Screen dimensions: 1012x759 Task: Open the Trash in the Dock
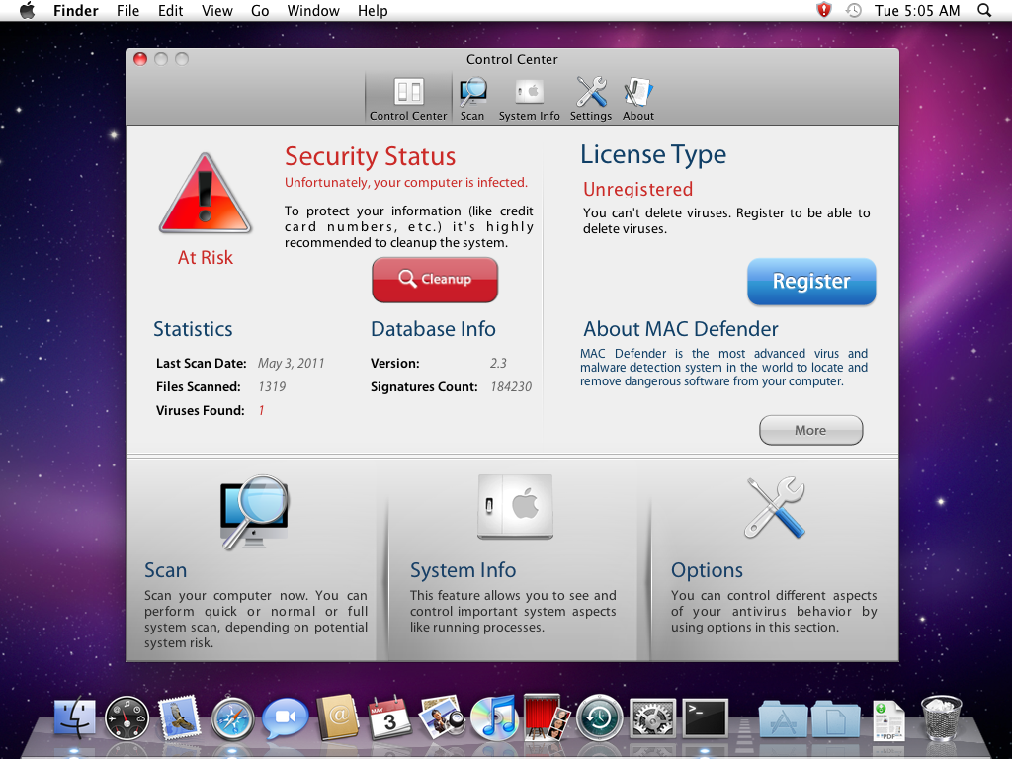point(941,717)
